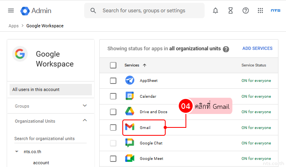286x167 pixels.
Task: Click Drive and Docs' ON for everyone status
Action: 256,112
